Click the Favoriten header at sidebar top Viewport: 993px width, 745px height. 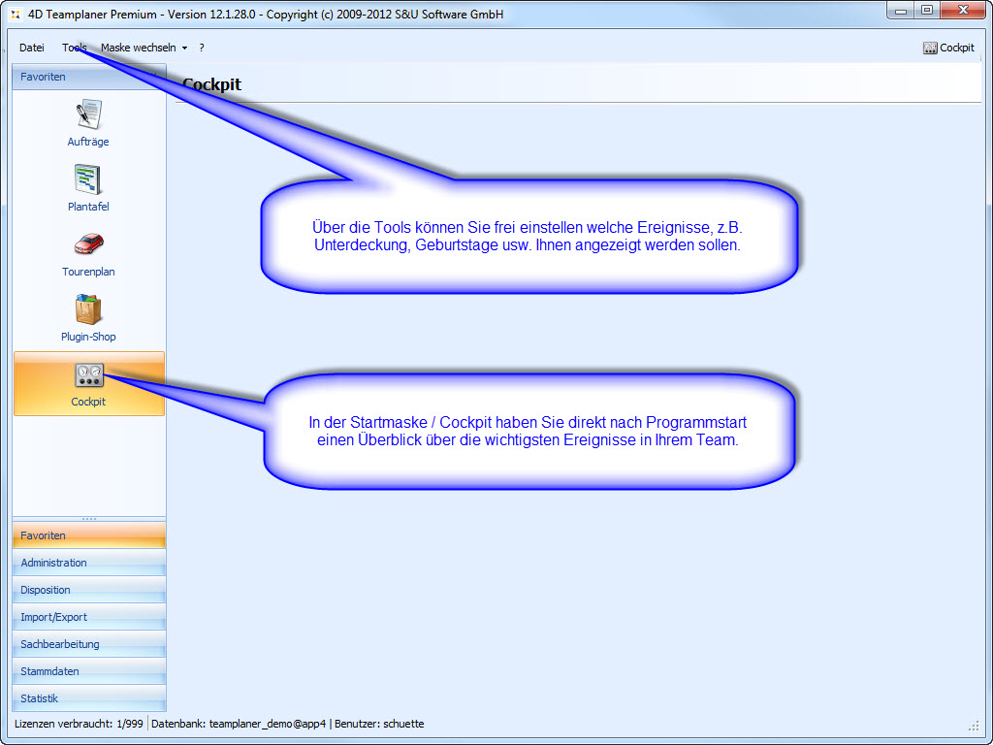(88, 77)
